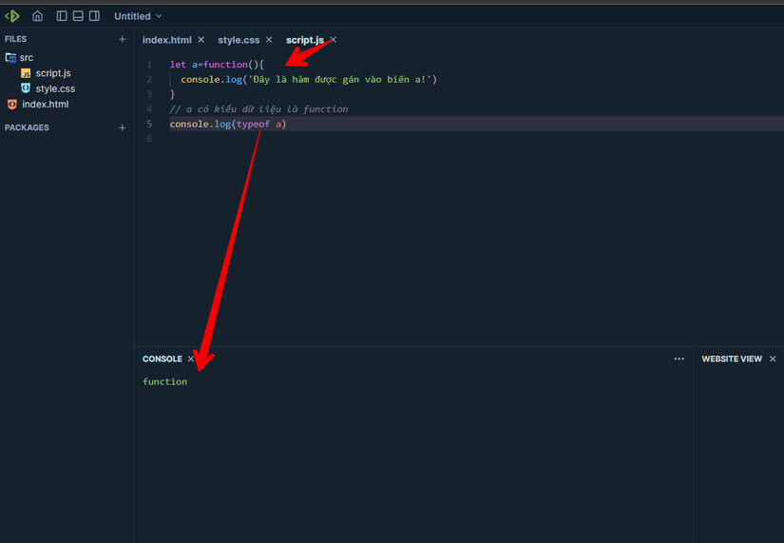Screen dimensions: 784x543
Task: Click the comment text on line 4
Action: pos(258,109)
